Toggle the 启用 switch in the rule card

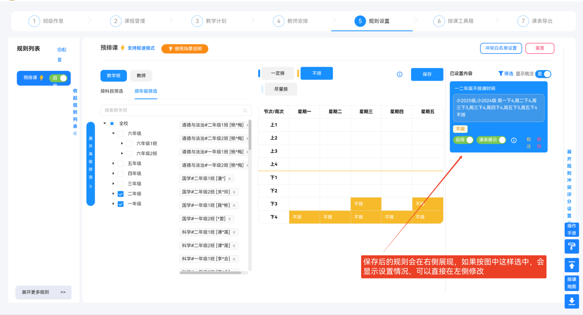[x=464, y=140]
